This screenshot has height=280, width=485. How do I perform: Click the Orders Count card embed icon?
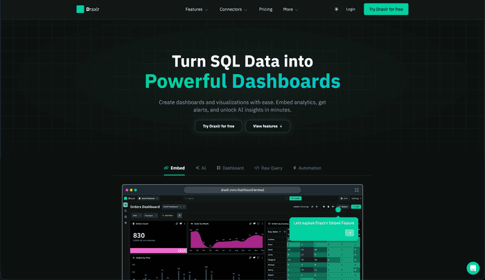point(181,224)
